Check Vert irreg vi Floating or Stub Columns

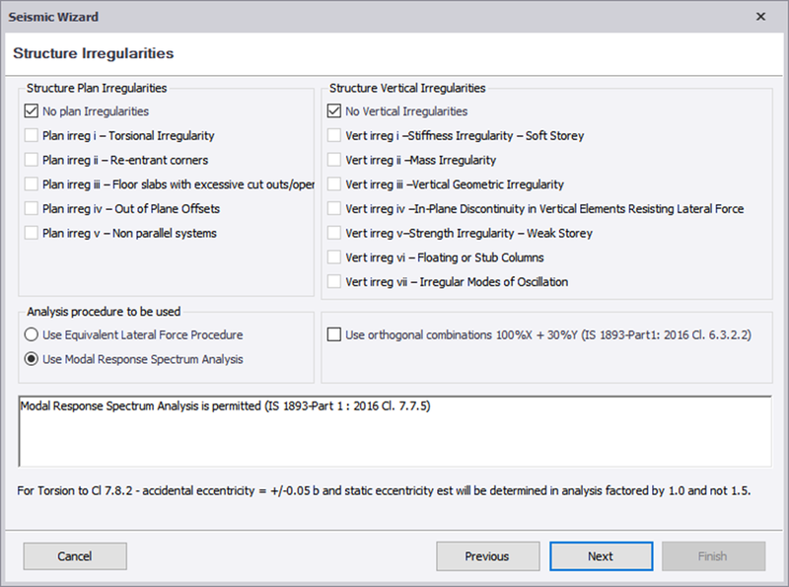coord(334,257)
